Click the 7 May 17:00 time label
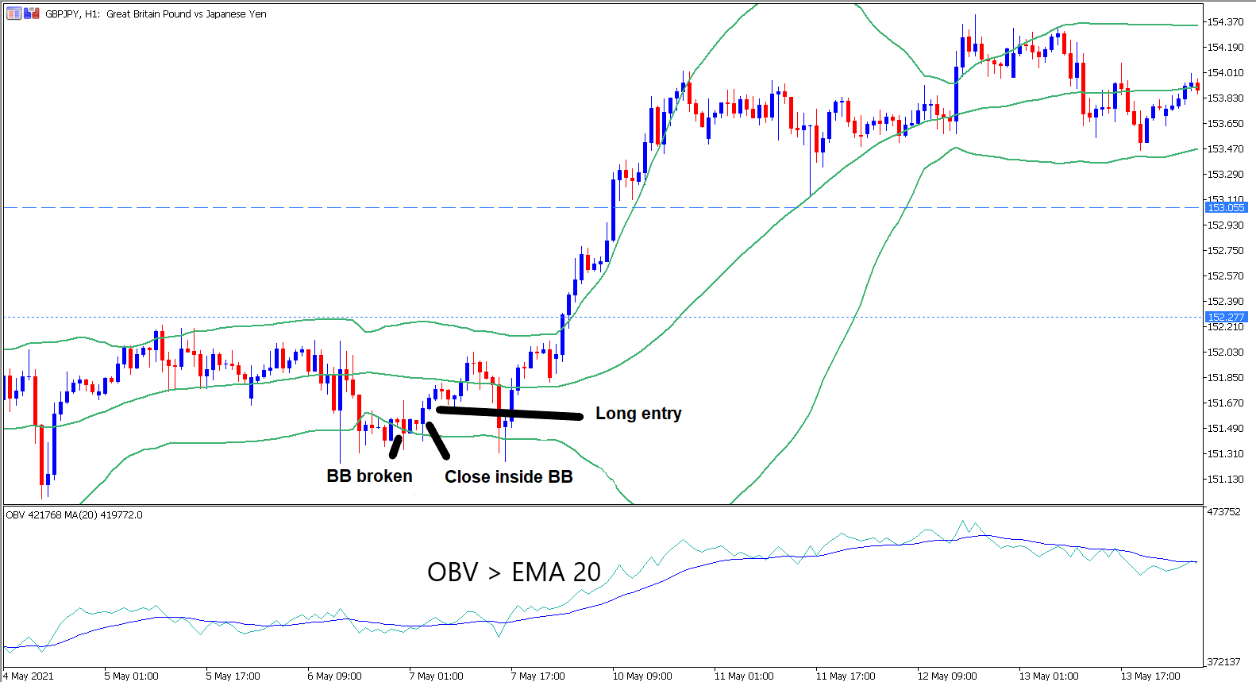This screenshot has width=1256, height=682. coord(537,676)
